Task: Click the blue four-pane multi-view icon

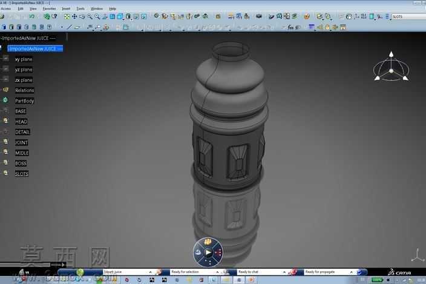Action: coord(112,16)
